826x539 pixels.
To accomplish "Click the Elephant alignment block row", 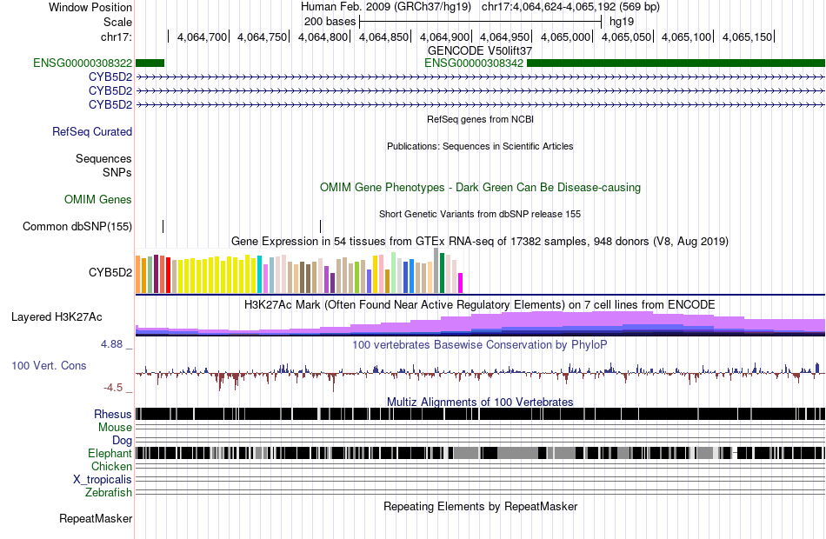I will 481,453.
